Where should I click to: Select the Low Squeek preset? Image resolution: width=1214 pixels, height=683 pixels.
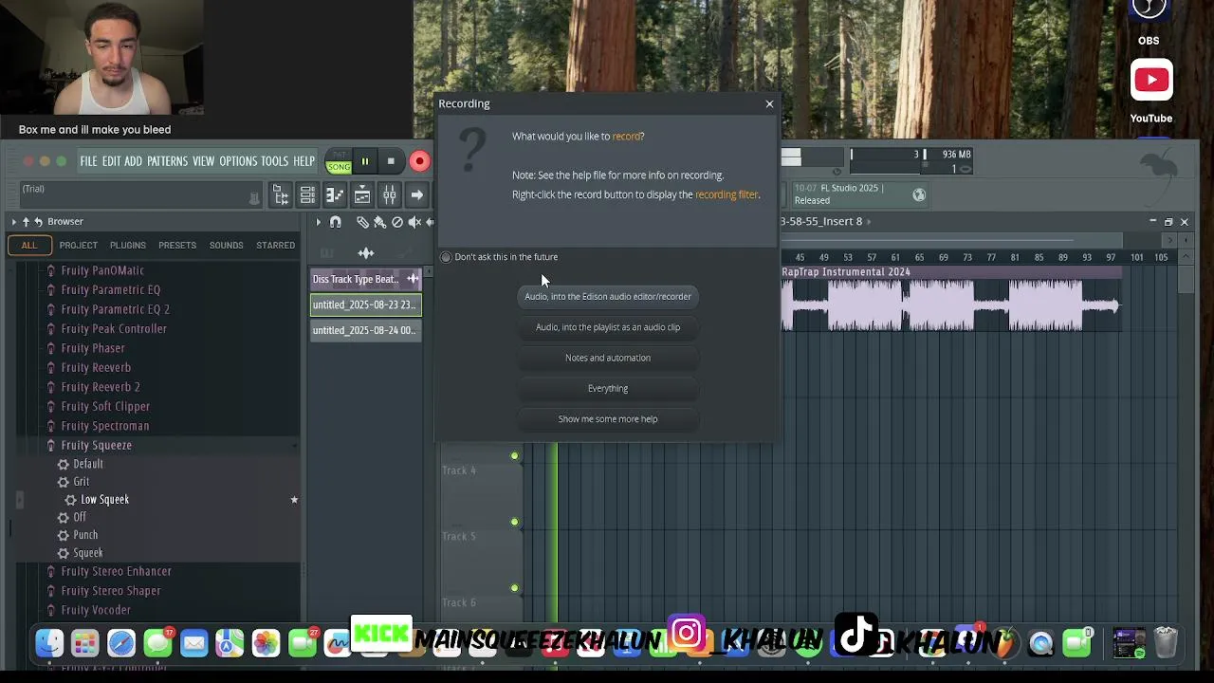tap(104, 499)
